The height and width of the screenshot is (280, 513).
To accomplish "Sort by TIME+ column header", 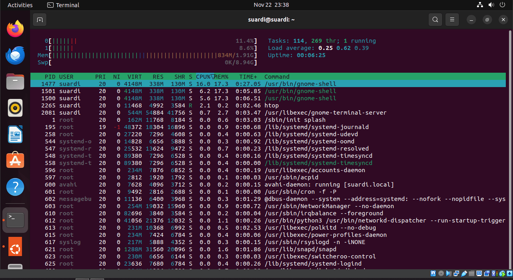I will pos(248,77).
